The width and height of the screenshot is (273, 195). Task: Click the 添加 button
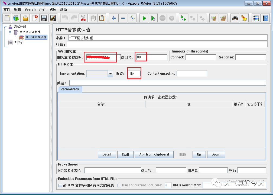point(125,154)
